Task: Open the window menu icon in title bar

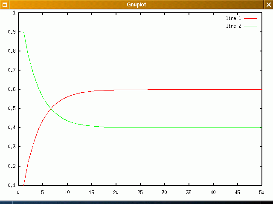Action: click(x=4, y=4)
